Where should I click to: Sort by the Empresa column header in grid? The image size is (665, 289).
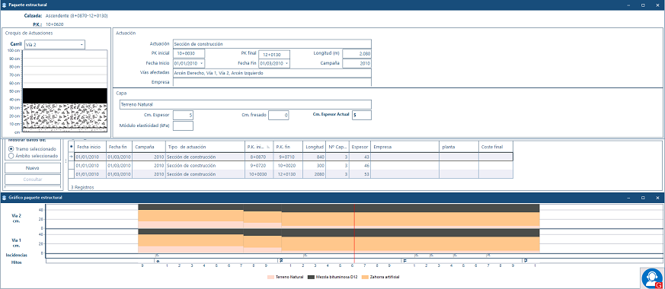[404, 147]
